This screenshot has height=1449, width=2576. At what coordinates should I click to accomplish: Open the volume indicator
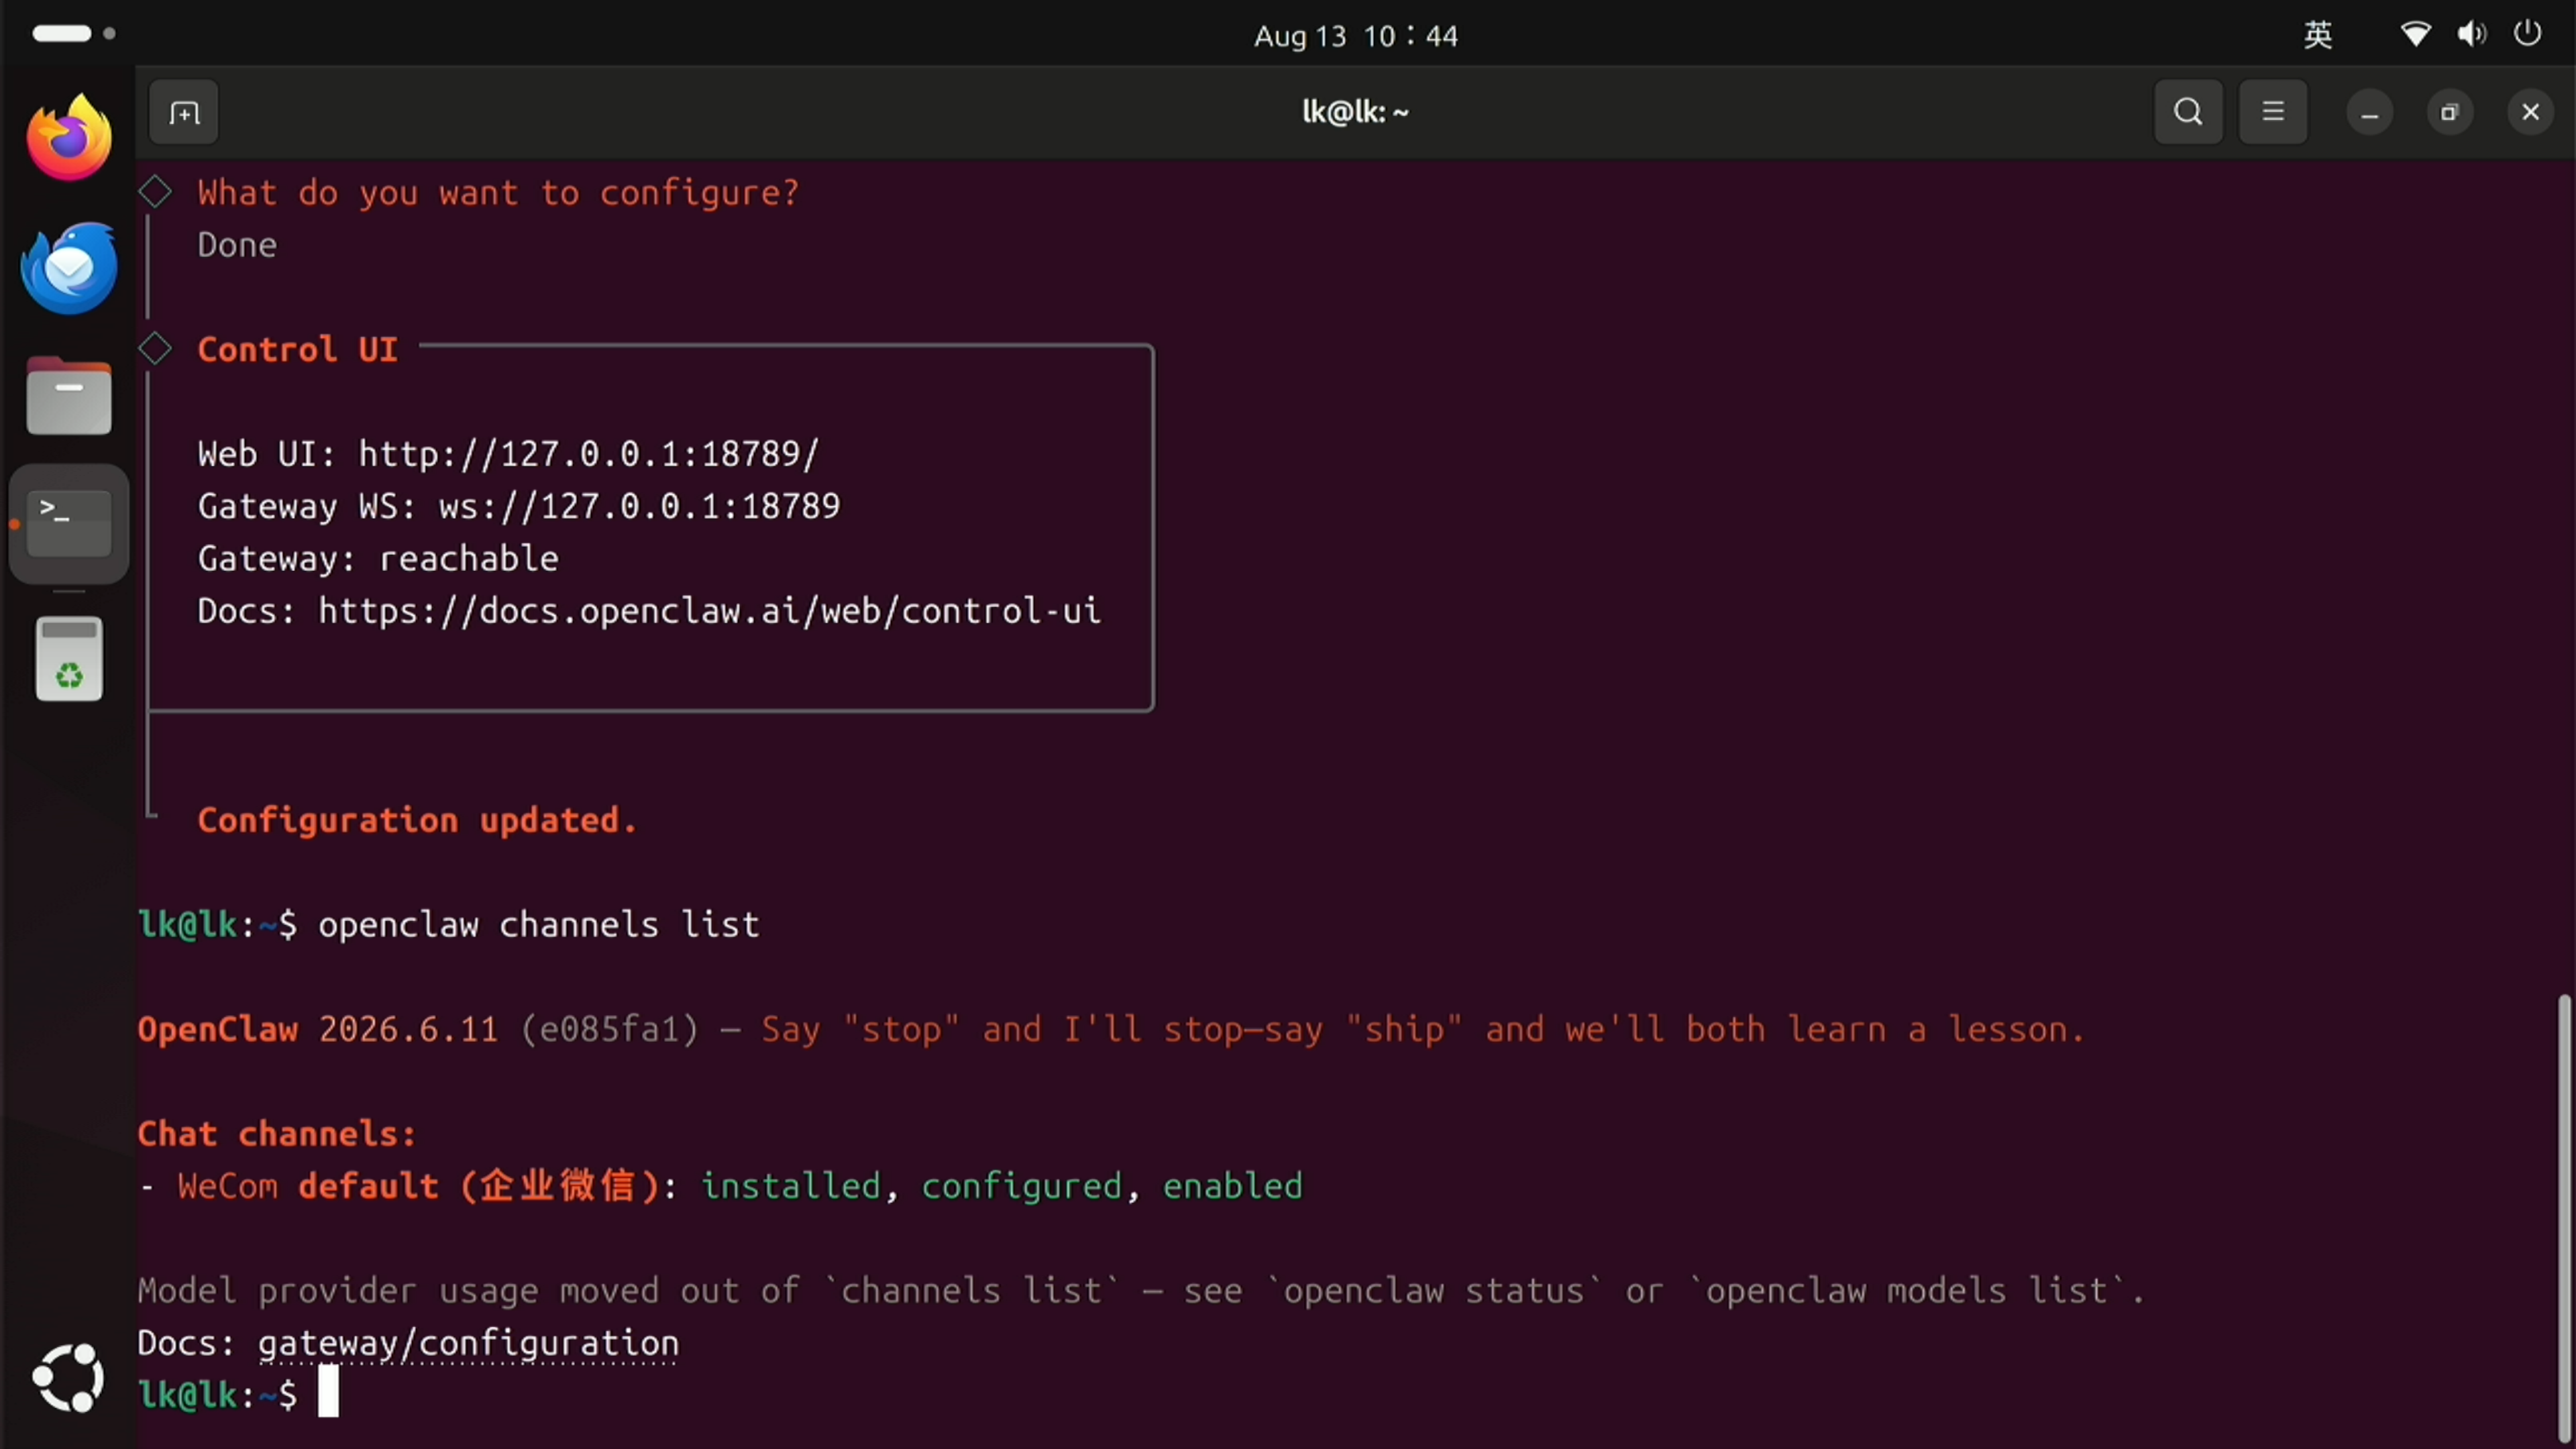[x=2471, y=35]
